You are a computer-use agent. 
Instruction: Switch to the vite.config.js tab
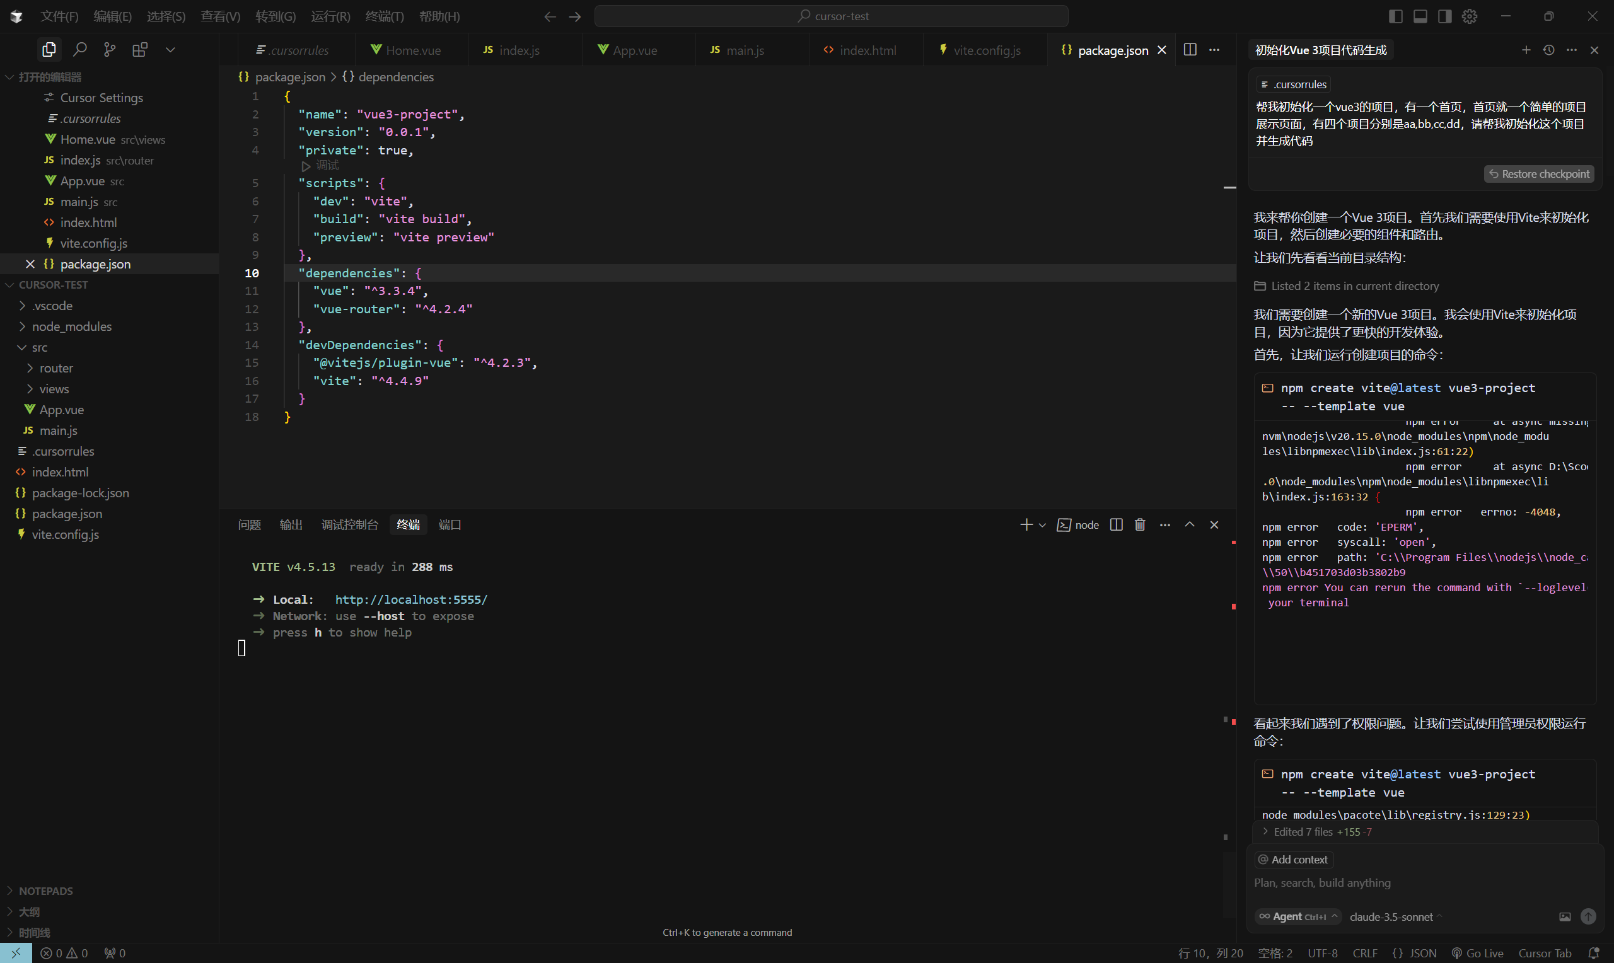pos(986,50)
